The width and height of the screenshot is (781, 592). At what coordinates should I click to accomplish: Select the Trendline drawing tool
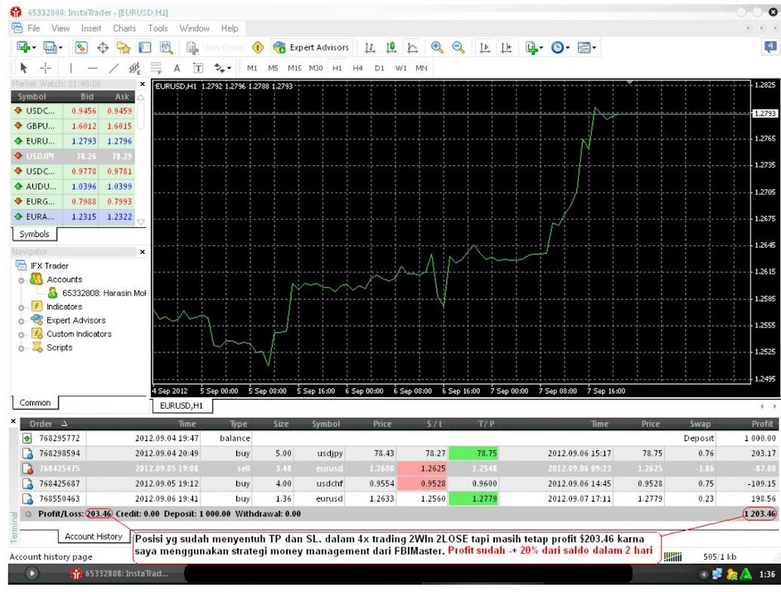pos(114,68)
